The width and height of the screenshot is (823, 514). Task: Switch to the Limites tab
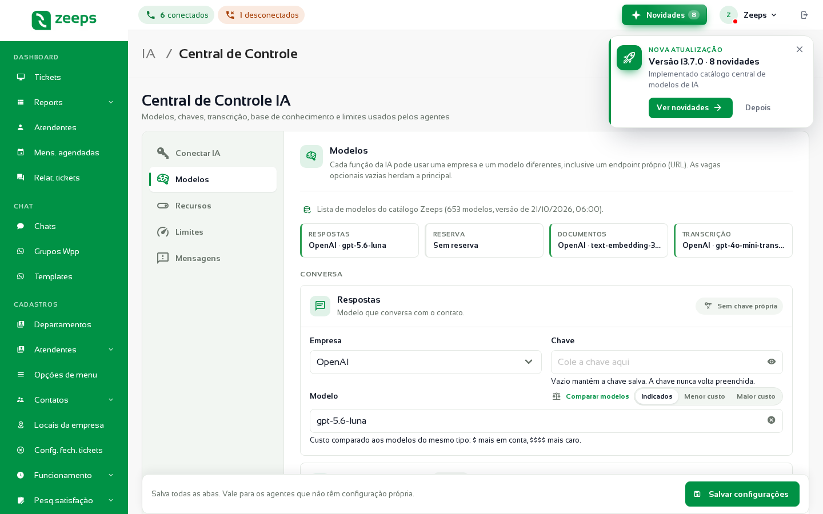pos(213,232)
